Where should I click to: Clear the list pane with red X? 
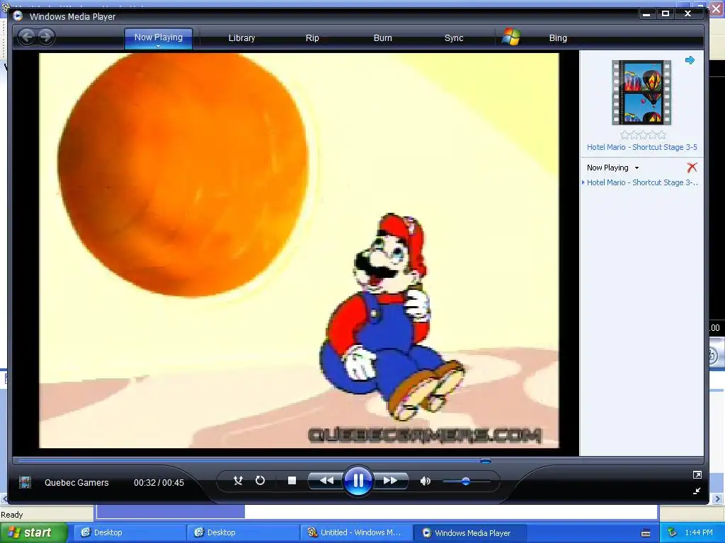[692, 167]
